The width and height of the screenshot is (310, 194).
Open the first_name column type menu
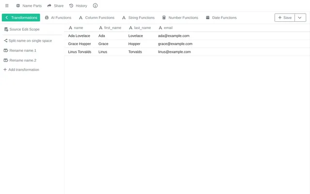point(101,28)
